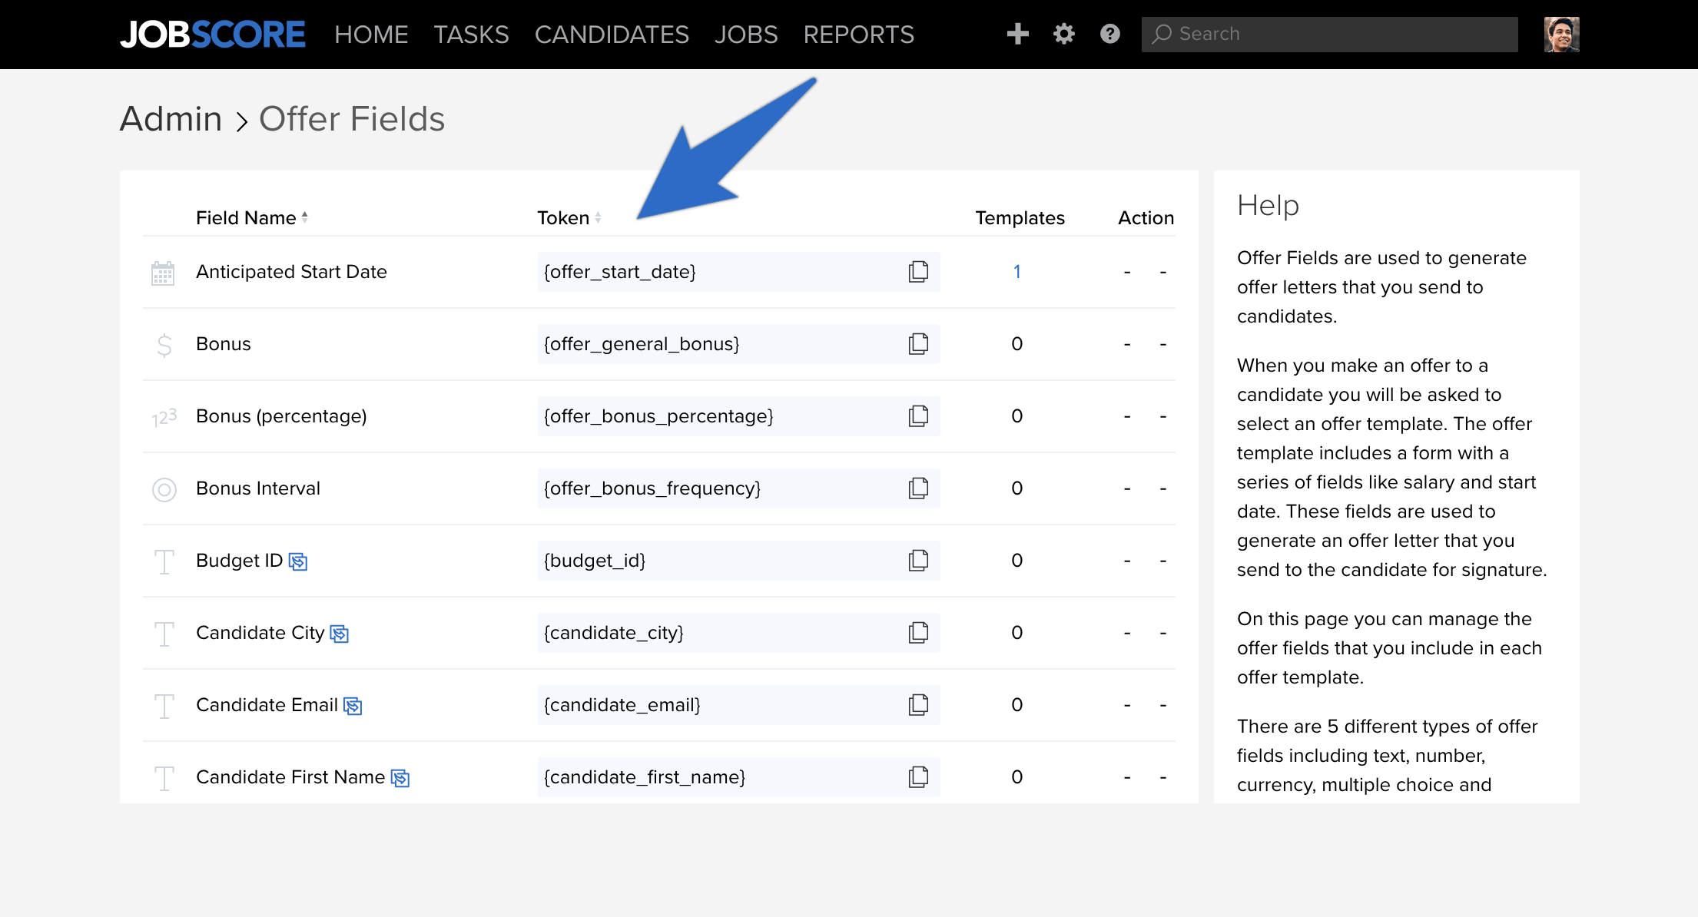Open settings via the gear icon
Image resolution: width=1698 pixels, height=917 pixels.
click(x=1063, y=34)
